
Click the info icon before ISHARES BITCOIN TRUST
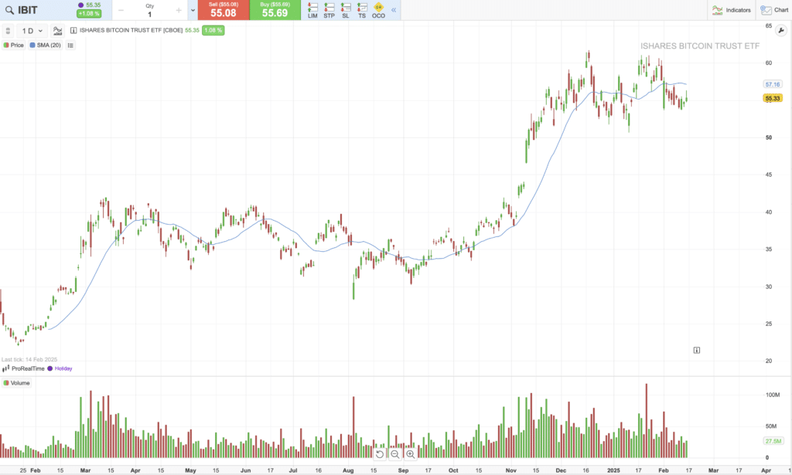pyautogui.click(x=73, y=30)
